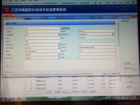Open the 工具 menu in IE command bar

point(128,3)
